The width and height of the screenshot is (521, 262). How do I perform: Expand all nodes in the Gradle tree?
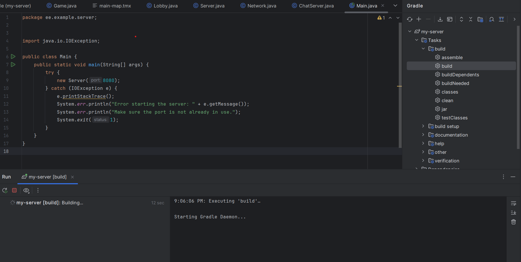click(461, 19)
